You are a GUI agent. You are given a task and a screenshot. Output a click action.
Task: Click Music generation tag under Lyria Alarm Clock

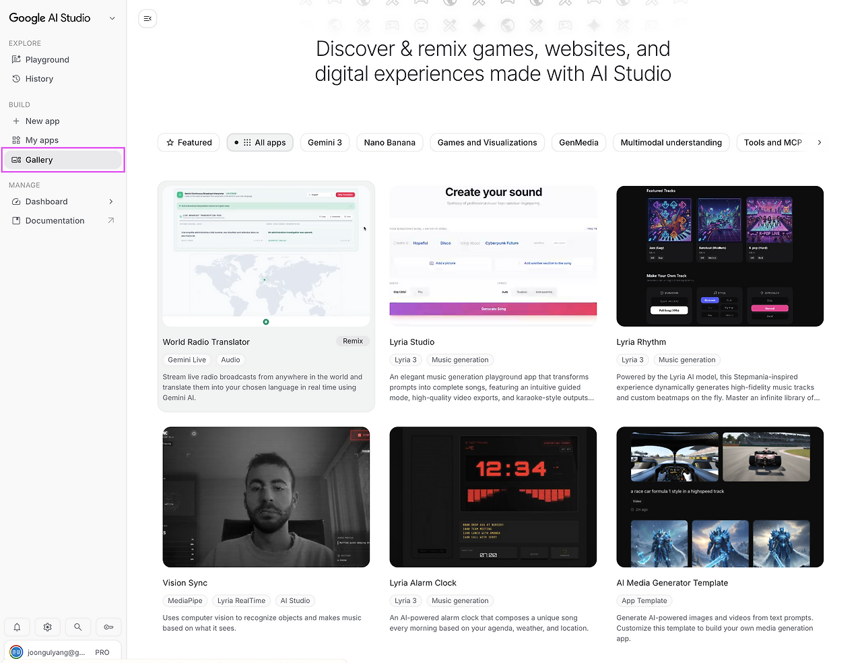460,601
